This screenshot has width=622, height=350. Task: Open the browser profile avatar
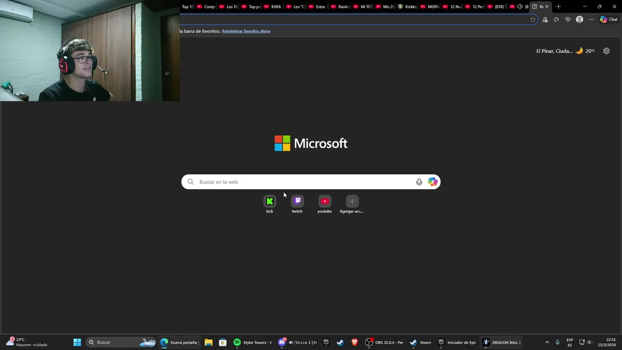point(579,19)
